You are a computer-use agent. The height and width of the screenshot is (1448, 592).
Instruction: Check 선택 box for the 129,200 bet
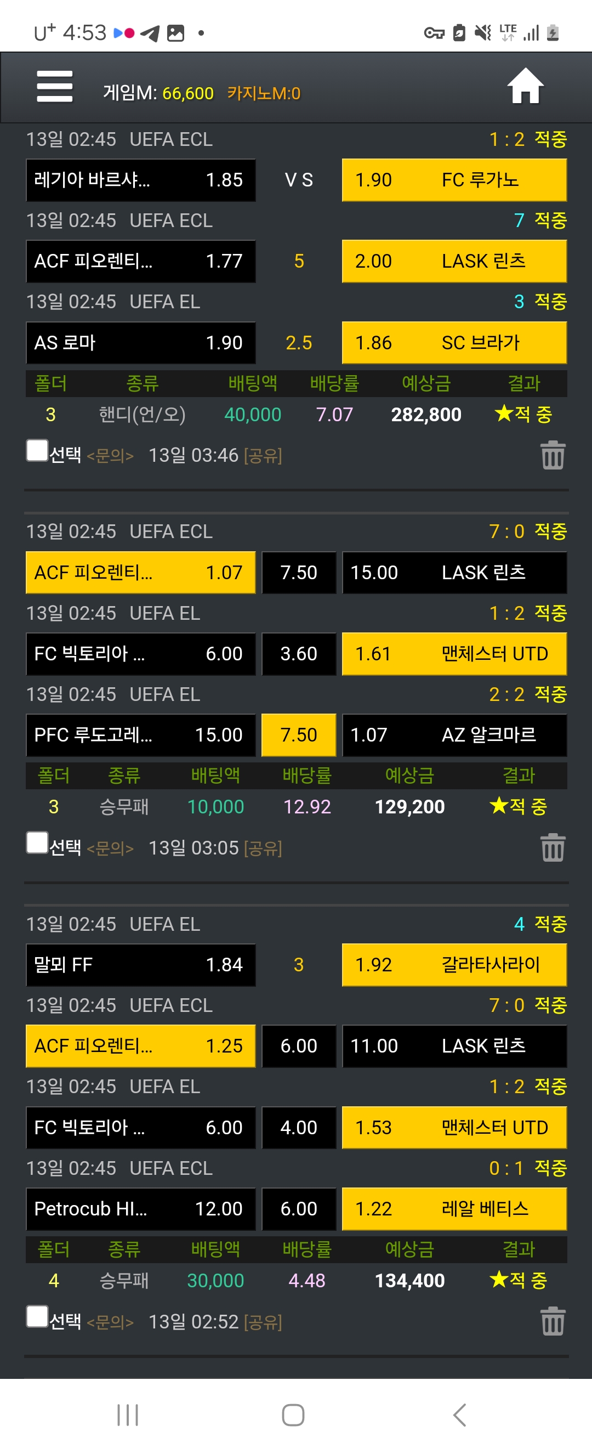point(37,843)
